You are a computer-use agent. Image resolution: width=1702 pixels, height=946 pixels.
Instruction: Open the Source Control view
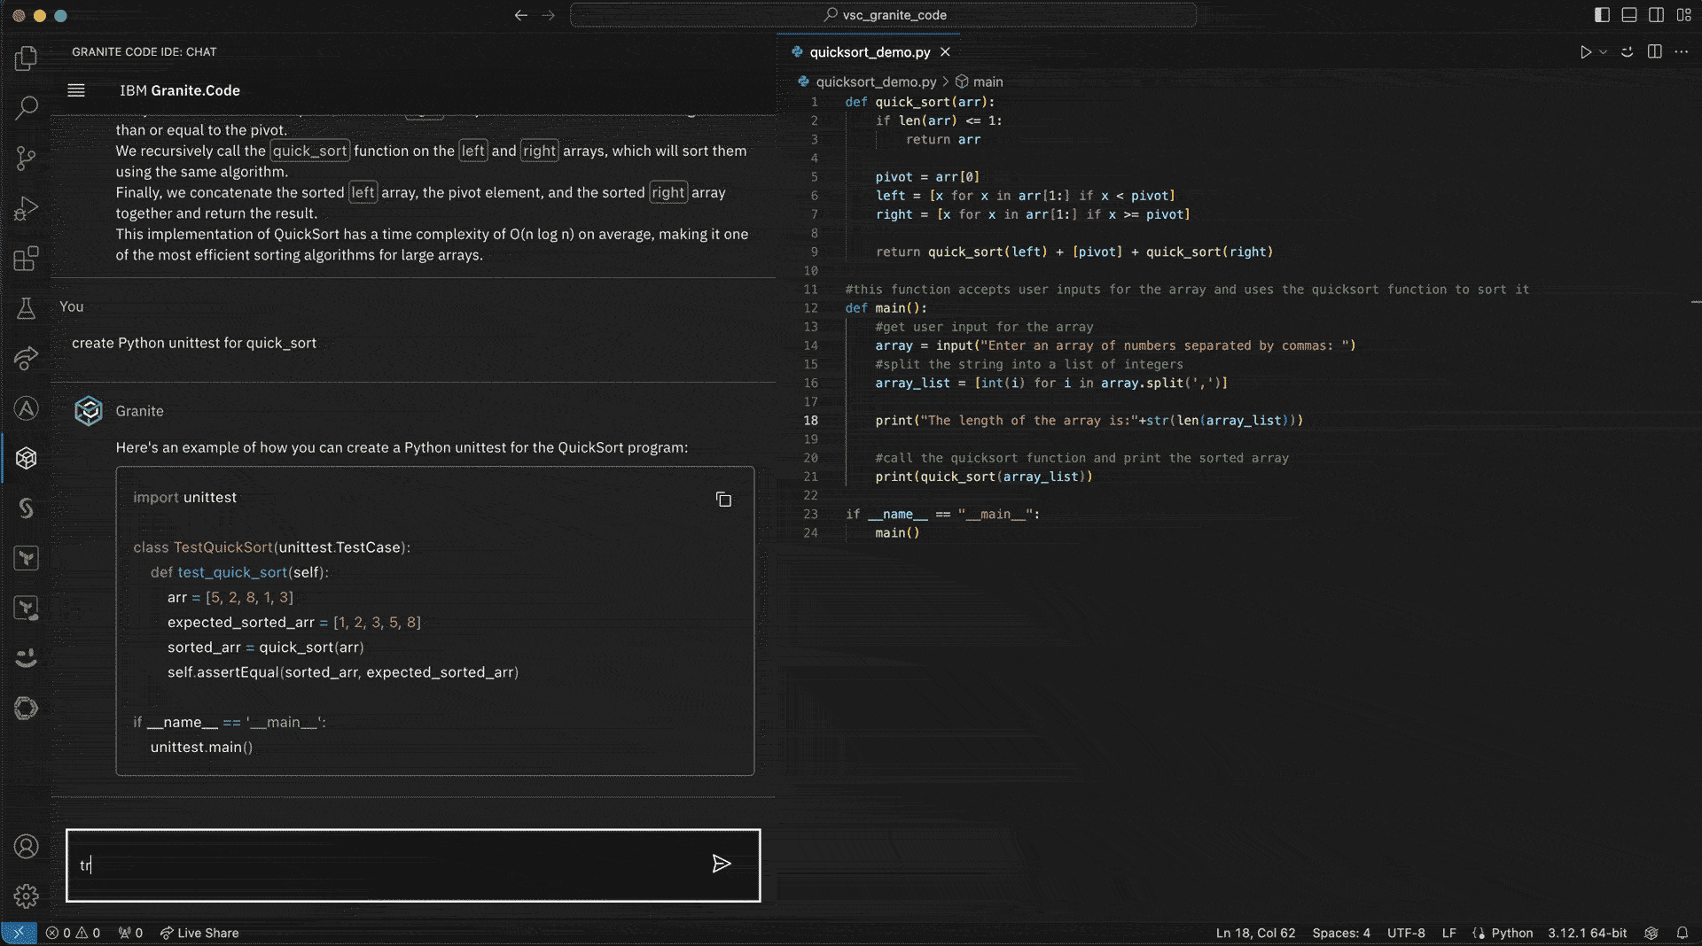[x=26, y=158]
